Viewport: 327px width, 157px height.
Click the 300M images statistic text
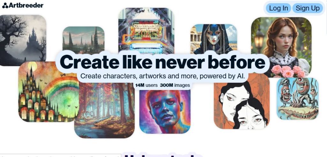(x=175, y=85)
